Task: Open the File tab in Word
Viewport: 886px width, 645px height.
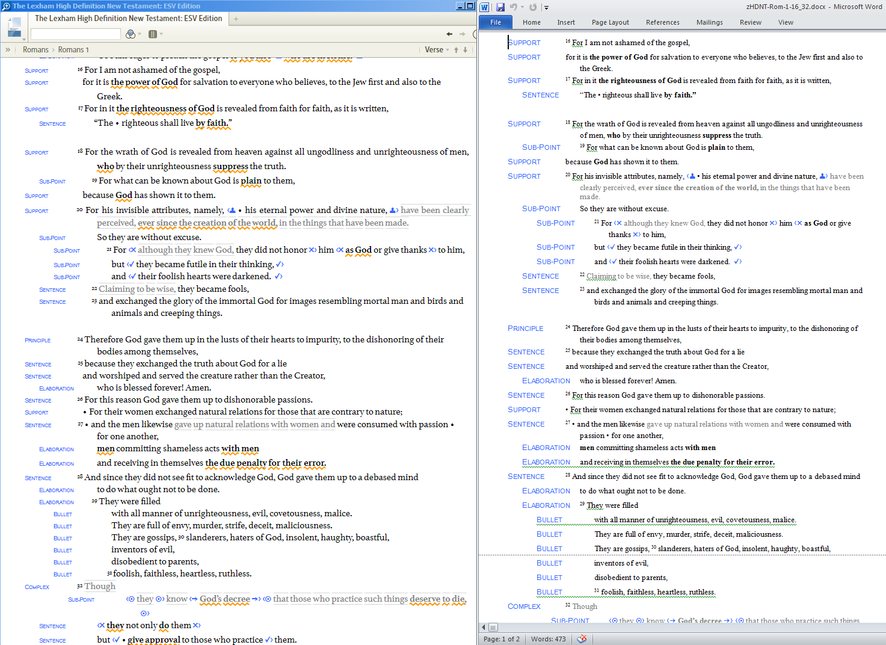Action: click(496, 22)
